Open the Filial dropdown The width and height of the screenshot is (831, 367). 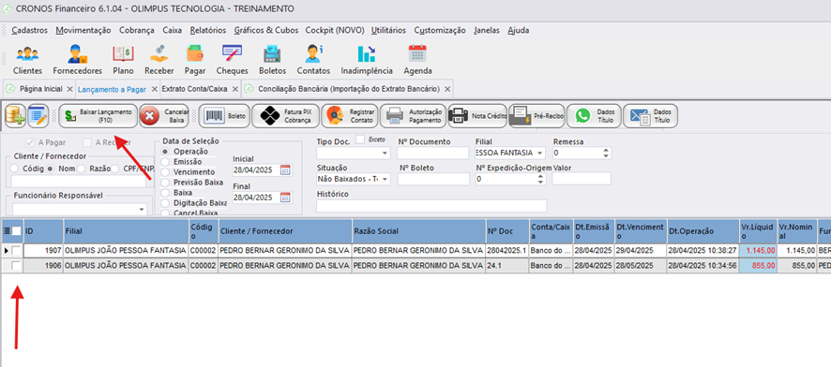(x=540, y=153)
